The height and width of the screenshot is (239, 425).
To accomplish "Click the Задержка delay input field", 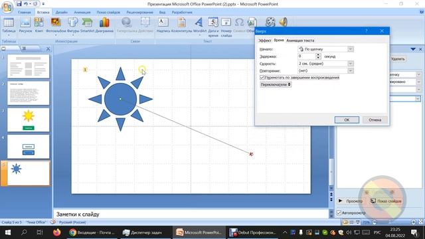I will click(x=307, y=56).
